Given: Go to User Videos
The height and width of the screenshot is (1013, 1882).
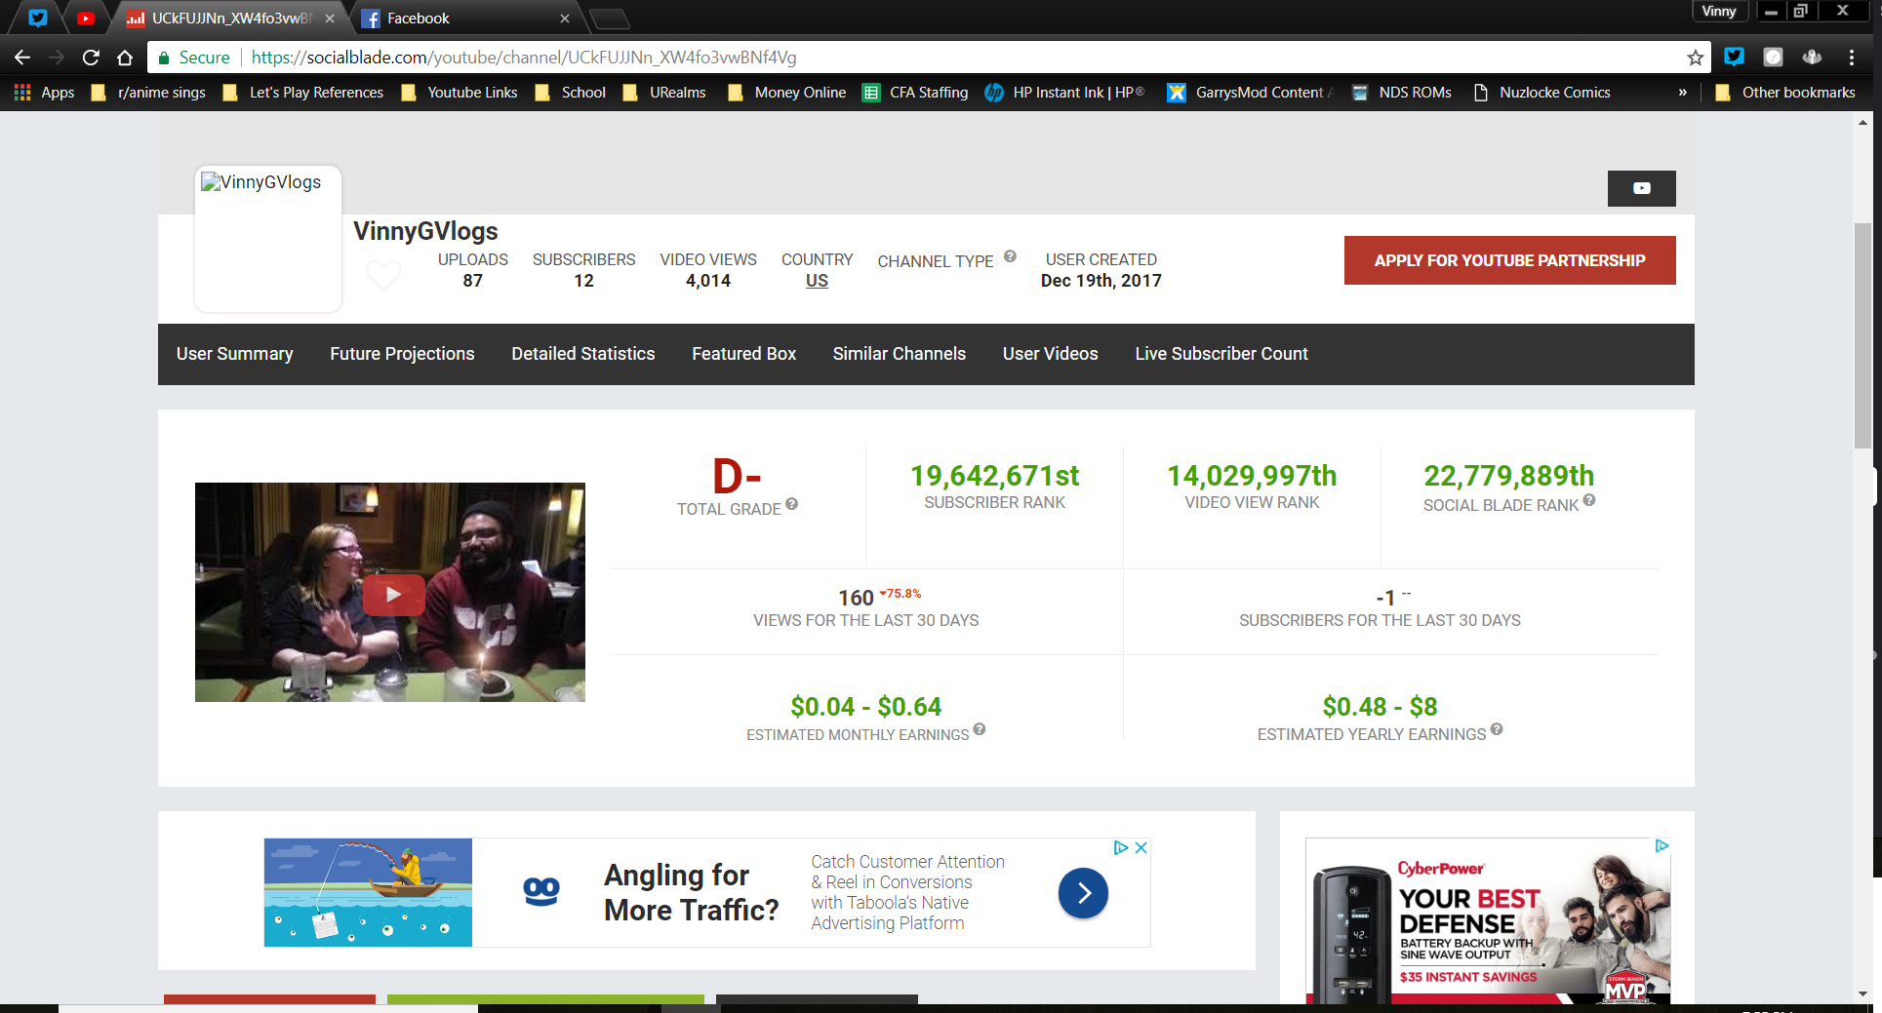Looking at the screenshot, I should [x=1051, y=354].
